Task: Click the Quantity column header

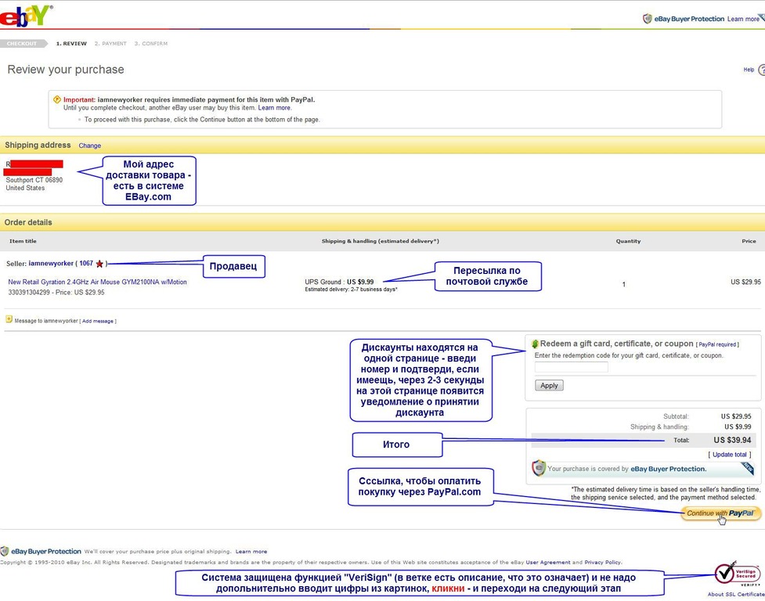Action: click(629, 241)
